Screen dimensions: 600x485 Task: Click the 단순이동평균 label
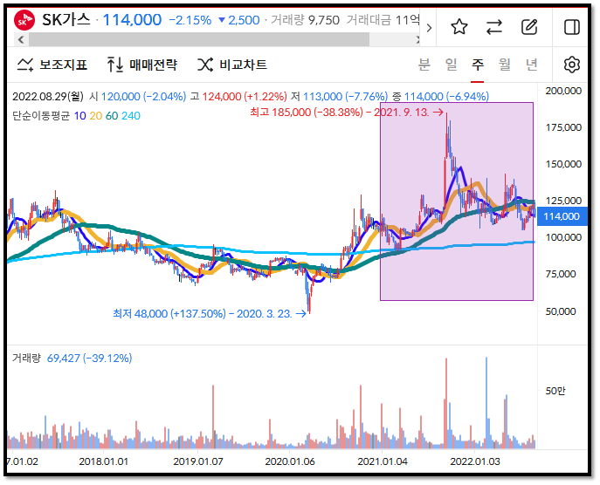[x=41, y=116]
